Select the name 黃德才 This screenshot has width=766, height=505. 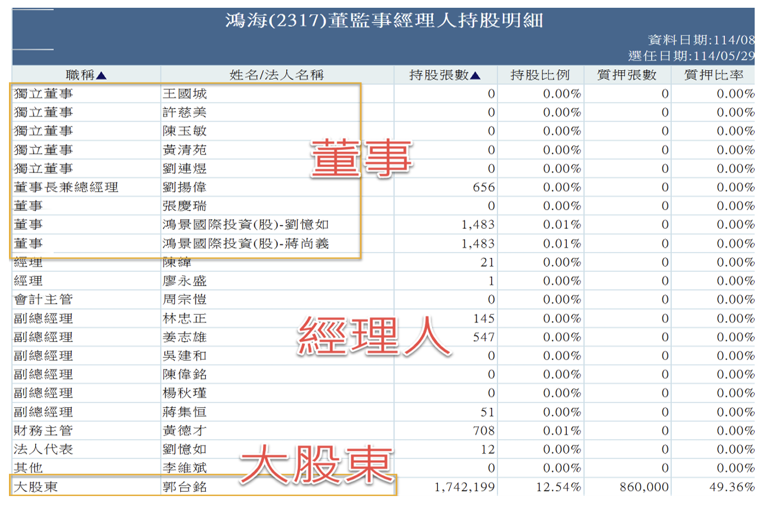(x=185, y=431)
